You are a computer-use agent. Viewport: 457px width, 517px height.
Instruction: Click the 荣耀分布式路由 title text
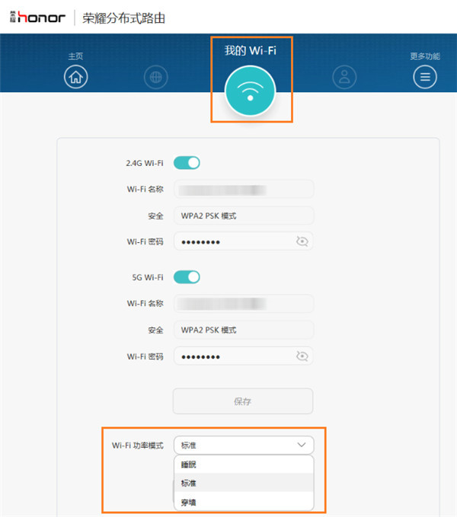tap(123, 18)
